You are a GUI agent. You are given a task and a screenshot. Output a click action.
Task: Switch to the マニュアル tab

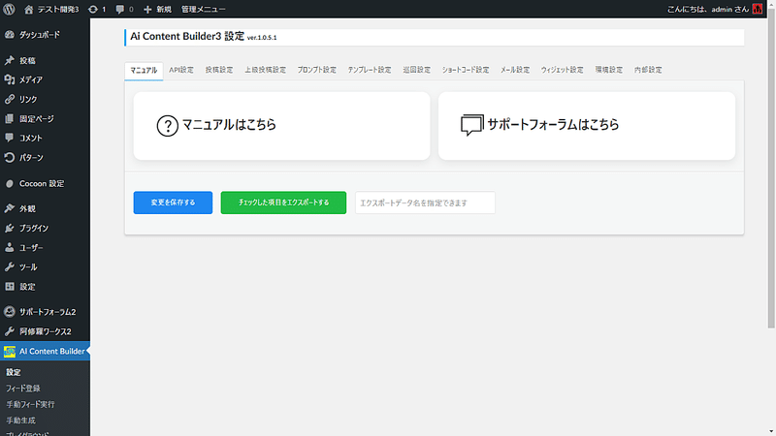144,70
